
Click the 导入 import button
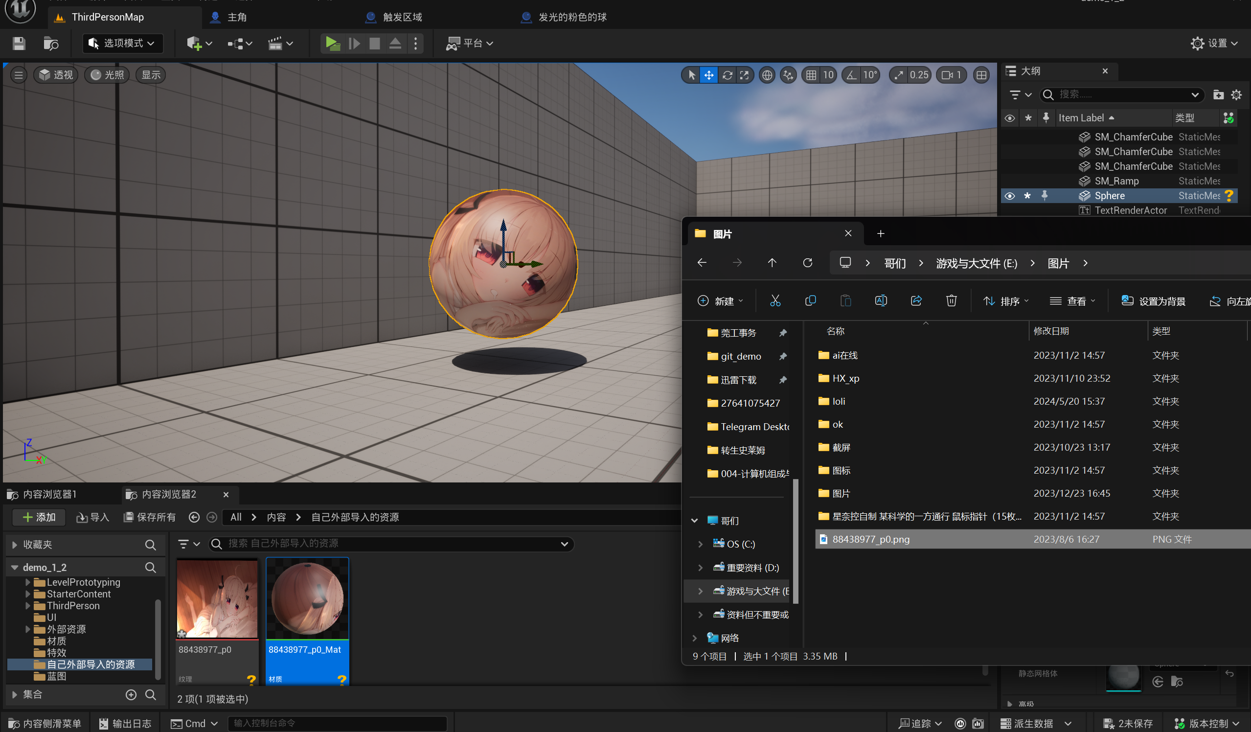93,517
